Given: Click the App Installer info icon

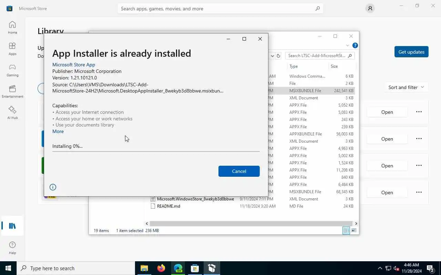Looking at the screenshot, I should click(x=53, y=187).
